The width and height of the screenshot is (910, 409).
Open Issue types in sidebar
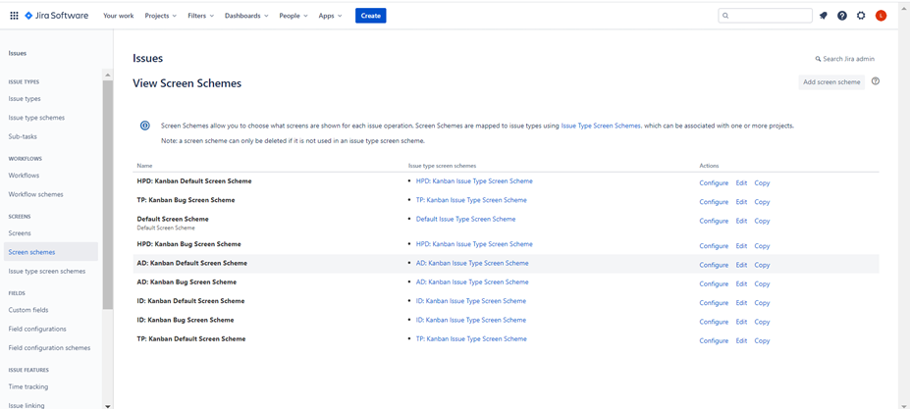[25, 99]
